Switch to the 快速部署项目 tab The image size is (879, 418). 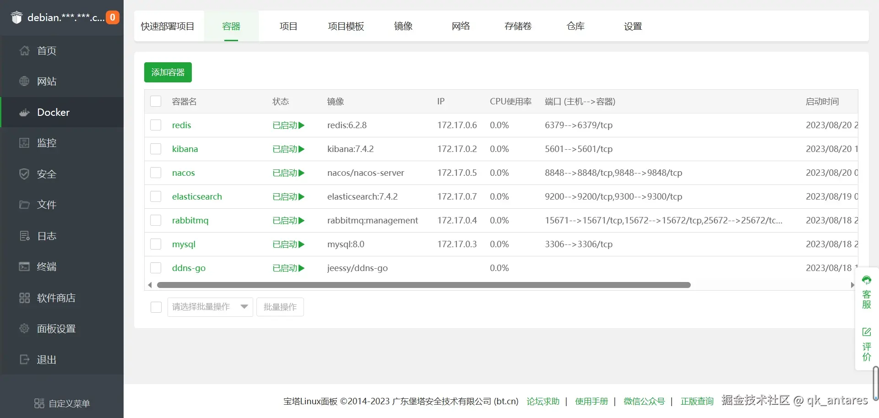click(x=168, y=26)
